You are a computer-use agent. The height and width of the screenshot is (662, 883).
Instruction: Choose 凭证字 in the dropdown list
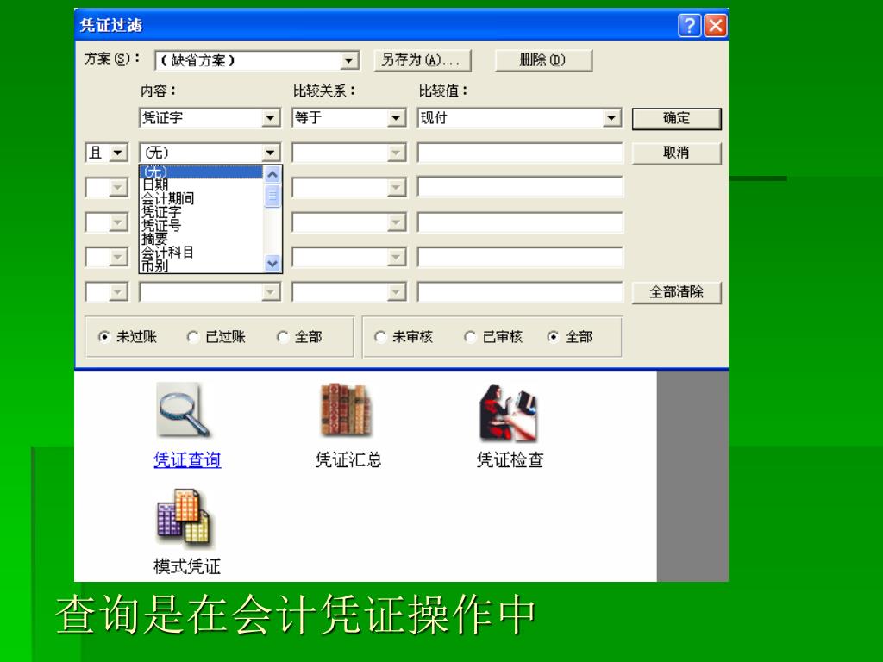pos(201,212)
